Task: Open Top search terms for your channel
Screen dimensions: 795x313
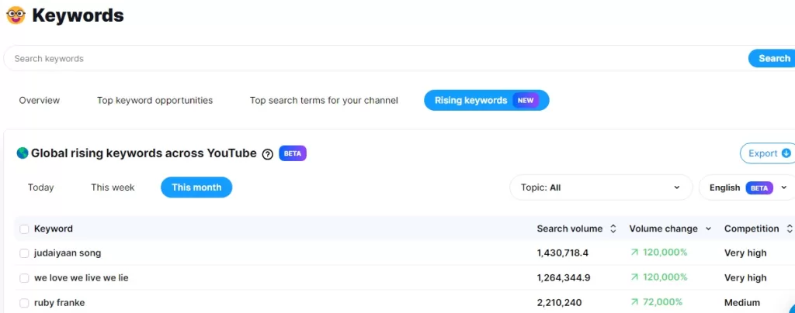Action: click(x=324, y=100)
